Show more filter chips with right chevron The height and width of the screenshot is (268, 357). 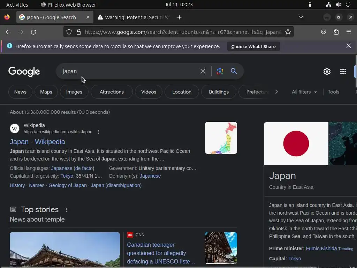tap(276, 92)
